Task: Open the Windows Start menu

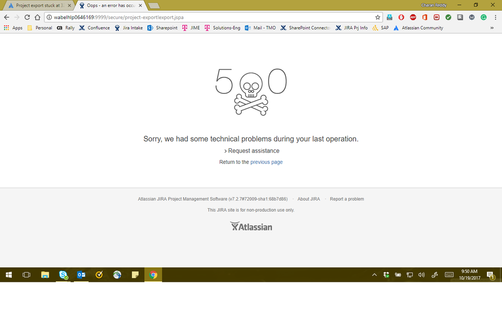Action: [9, 275]
